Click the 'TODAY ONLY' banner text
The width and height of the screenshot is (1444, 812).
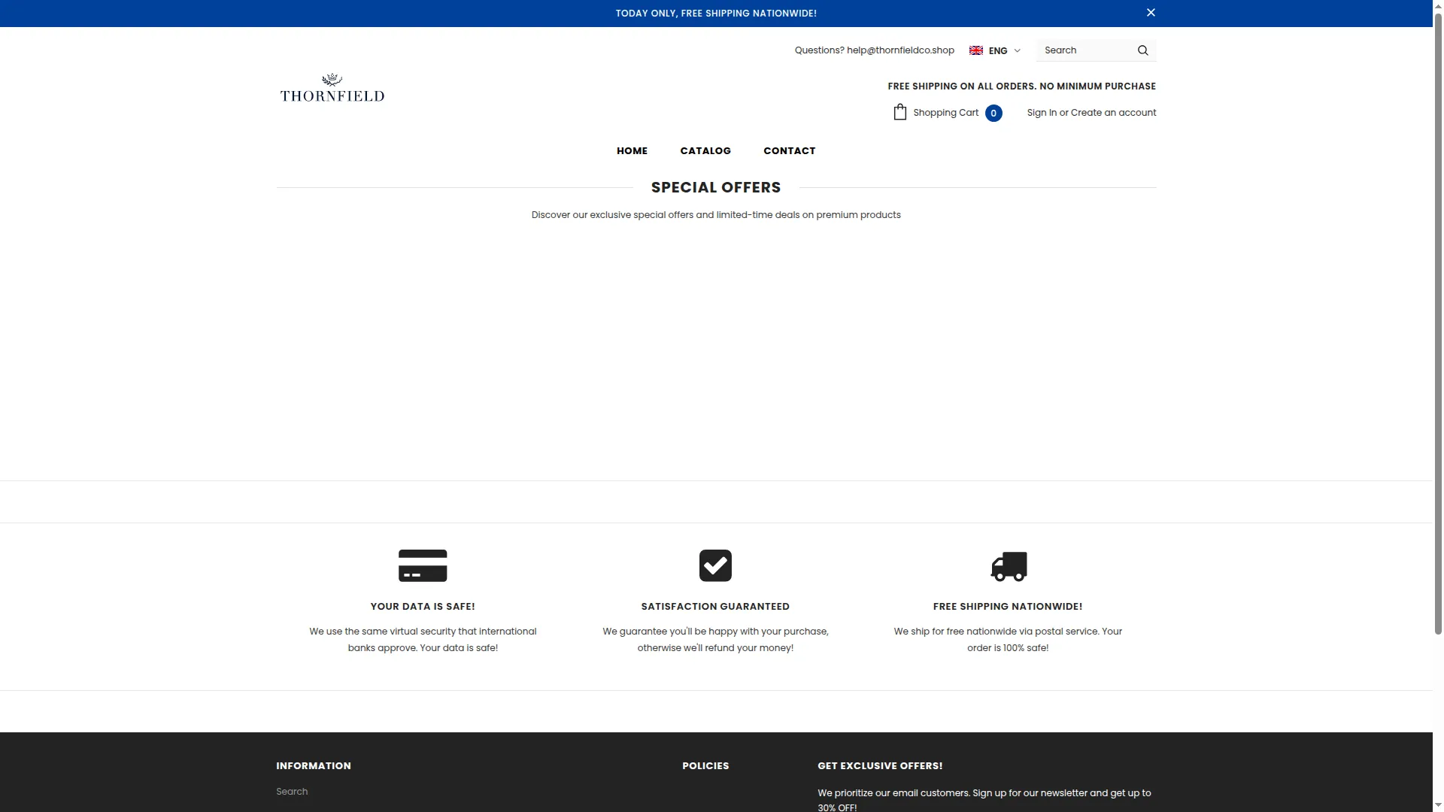(716, 14)
